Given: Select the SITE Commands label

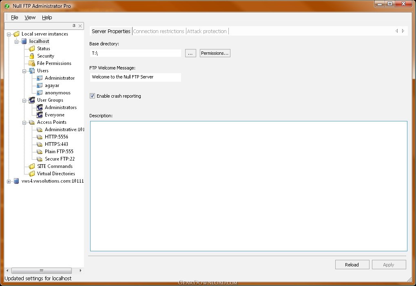Looking at the screenshot, I should click(55, 166).
